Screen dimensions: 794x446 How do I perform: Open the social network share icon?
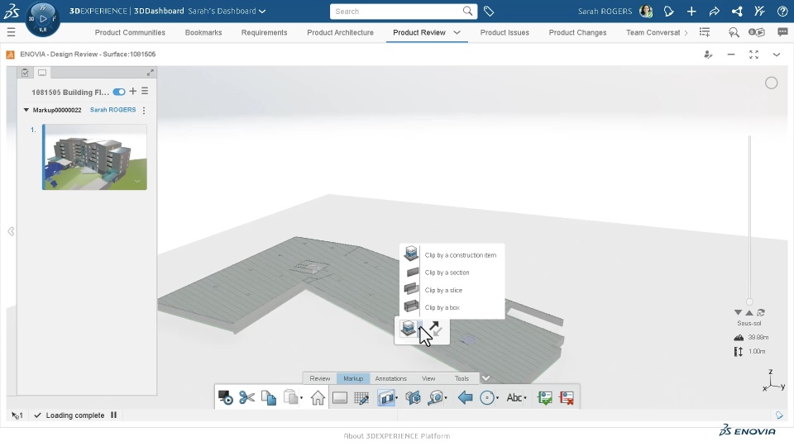pos(737,11)
